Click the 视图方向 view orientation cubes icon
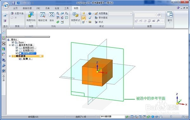Viewport: 190px width, 120px height. [31, 15]
